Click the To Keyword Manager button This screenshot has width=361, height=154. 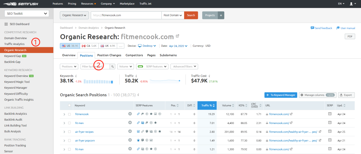click(x=281, y=95)
